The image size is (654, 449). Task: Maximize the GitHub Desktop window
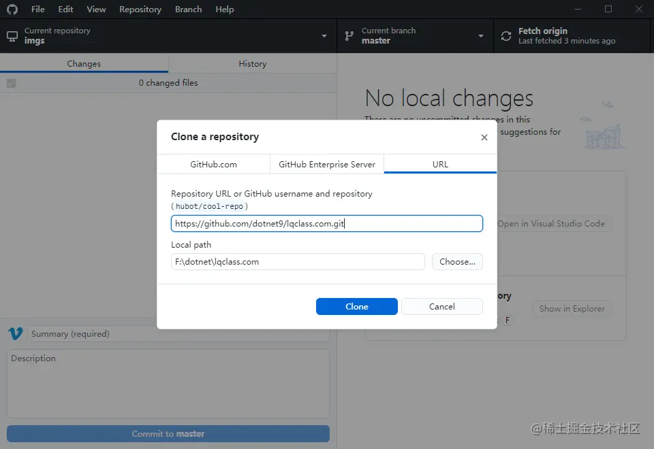608,9
